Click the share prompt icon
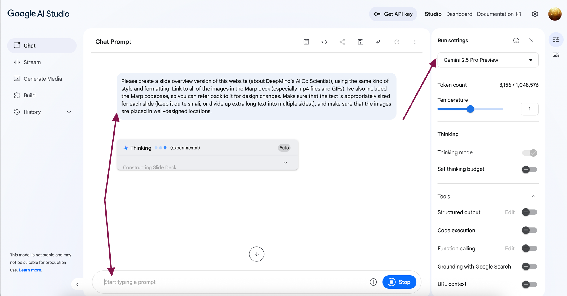 (342, 42)
